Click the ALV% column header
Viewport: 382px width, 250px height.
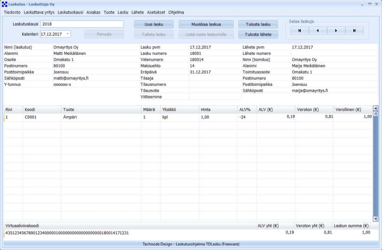(247, 109)
